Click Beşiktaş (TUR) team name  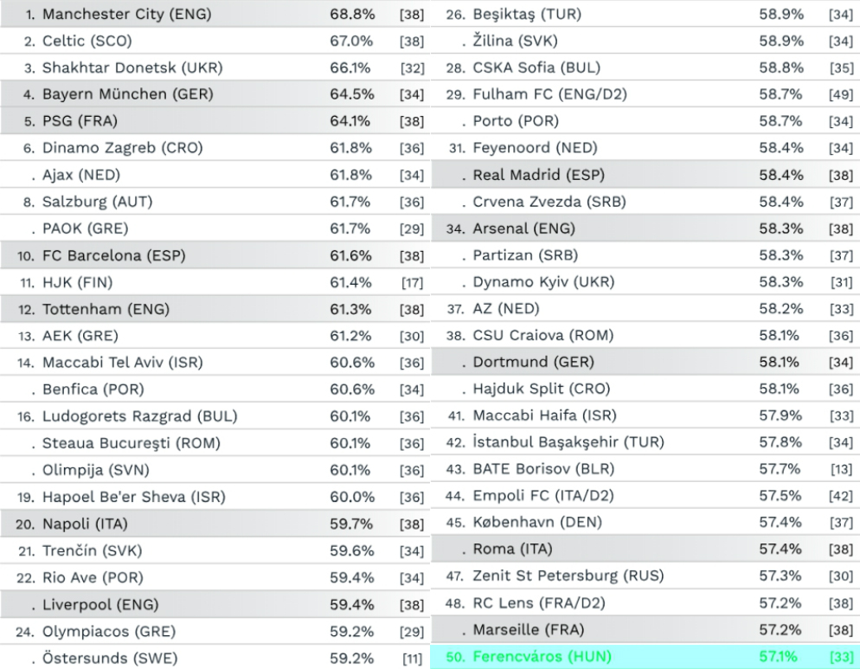pyautogui.click(x=527, y=14)
